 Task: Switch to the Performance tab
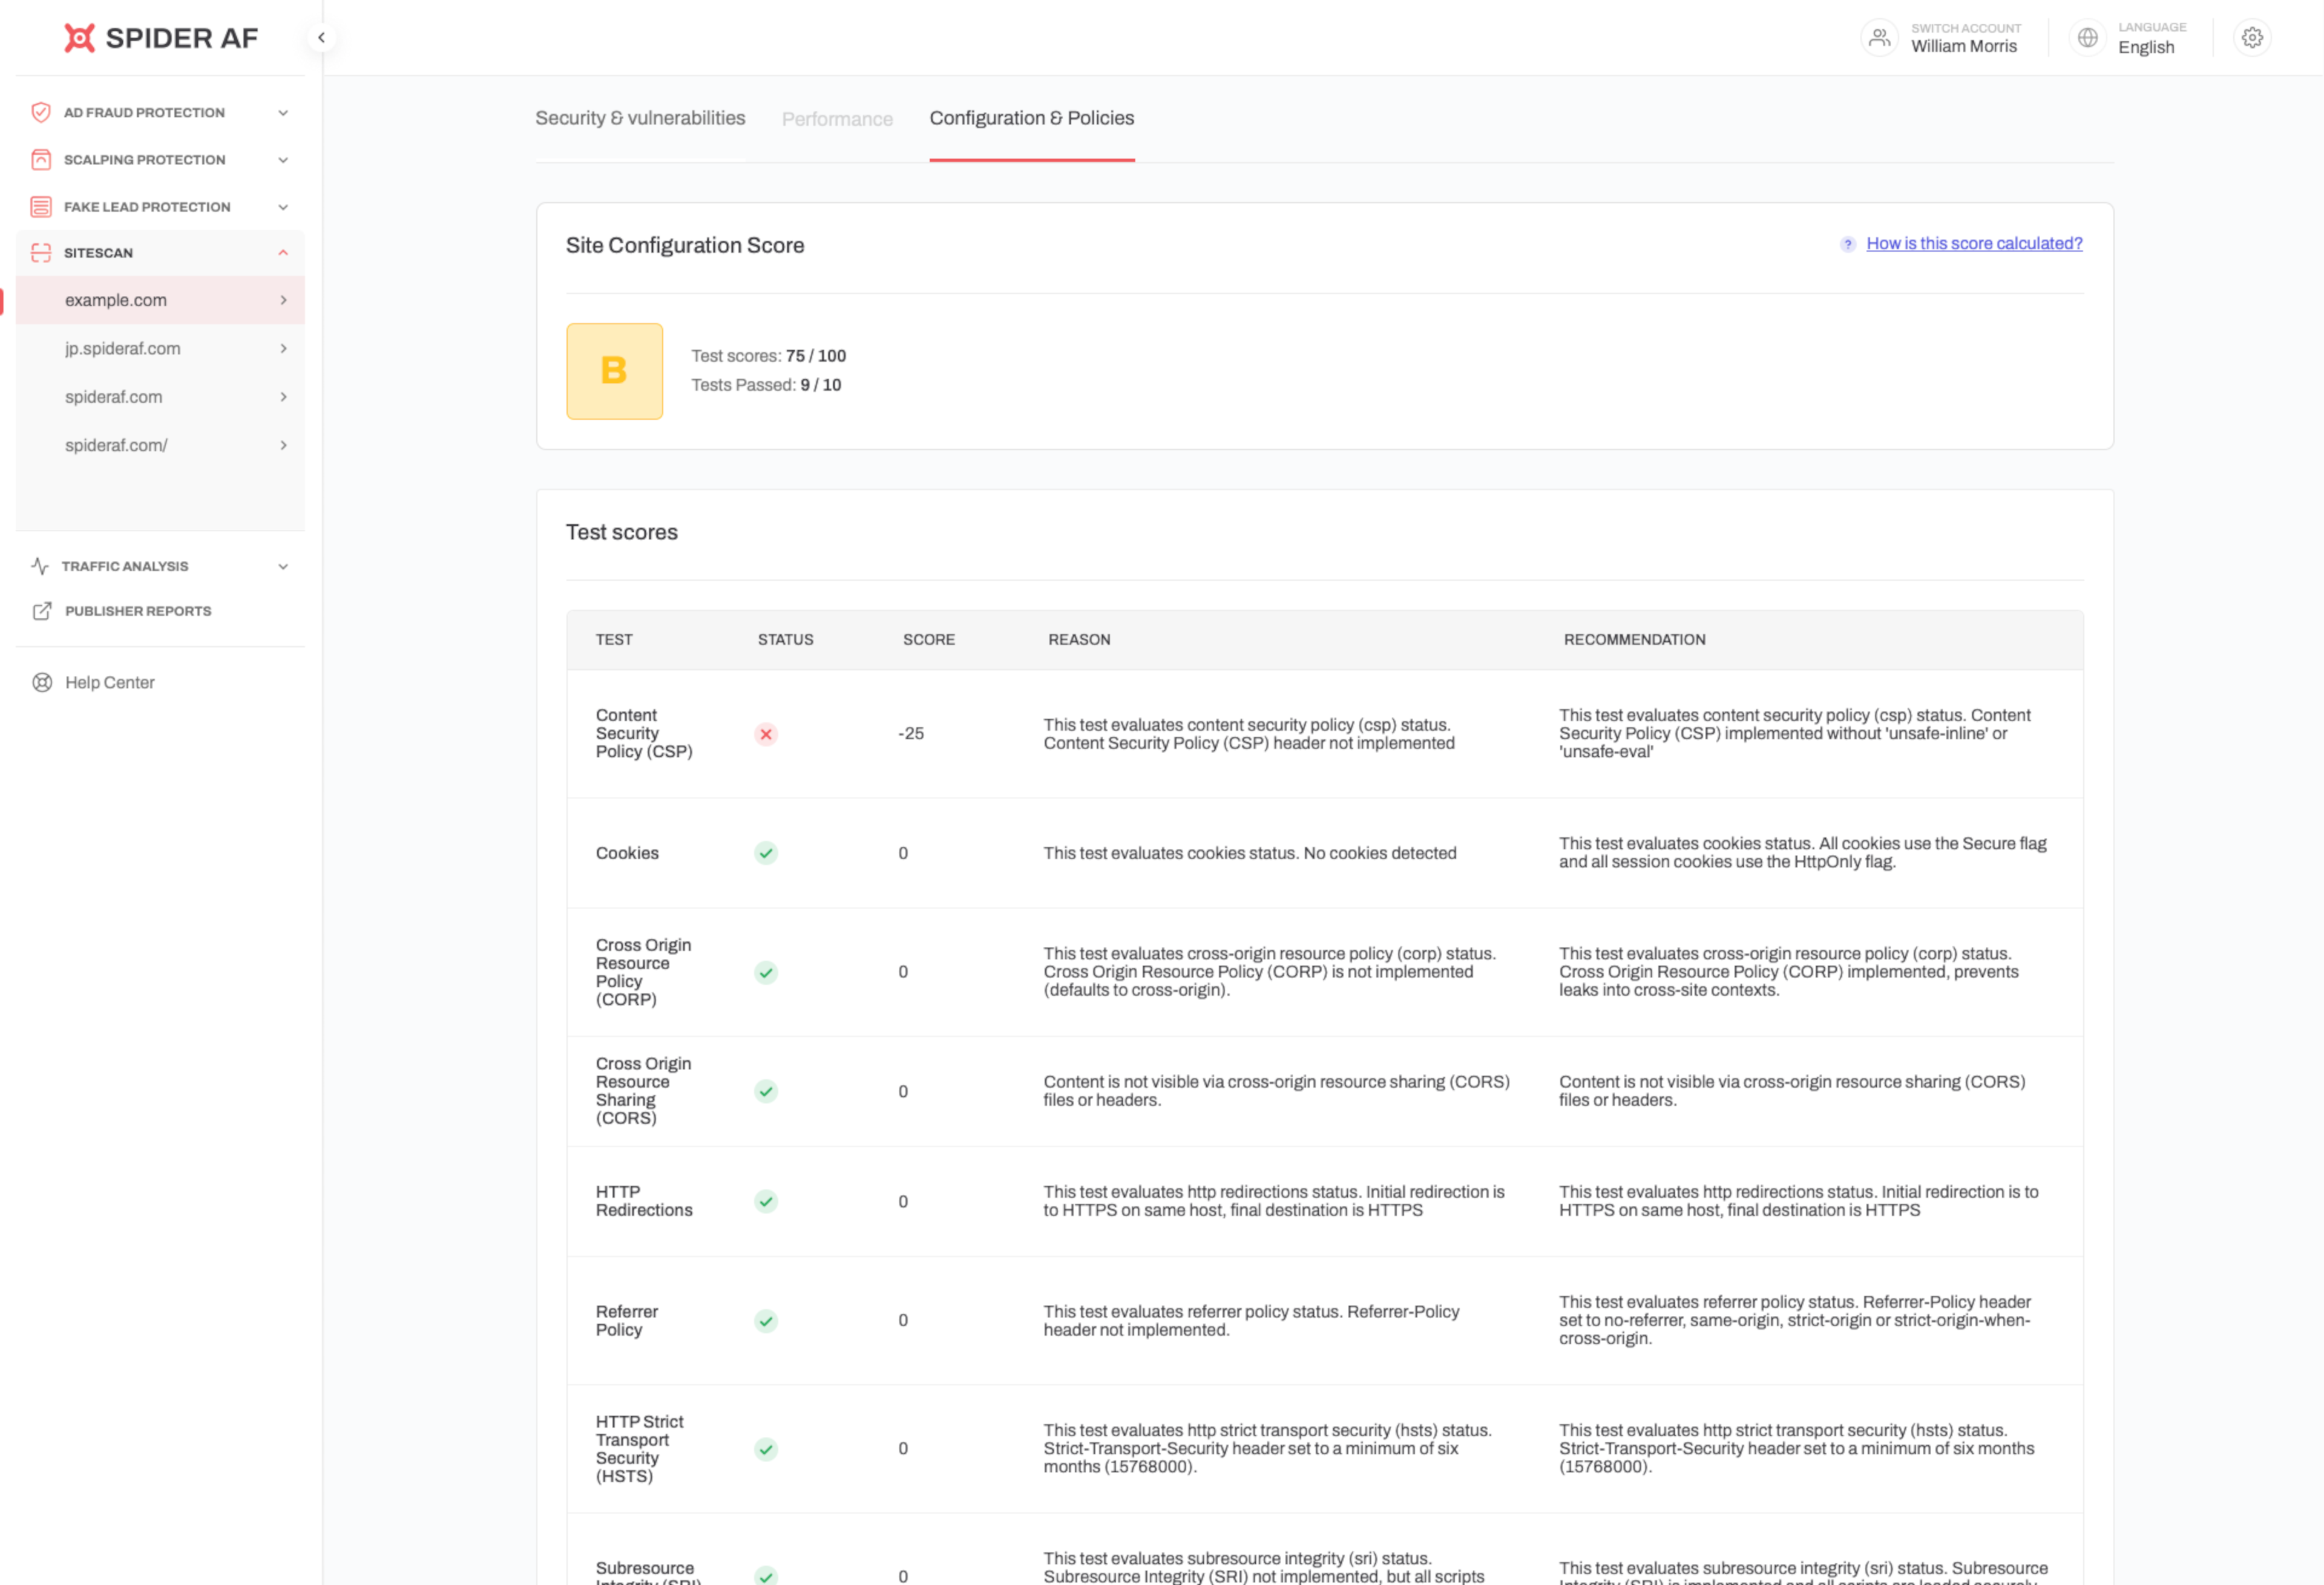click(x=837, y=119)
